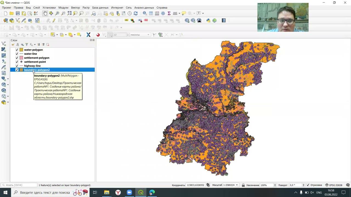Open the Вектор menu
This screenshot has width=351, height=197.
(75, 8)
